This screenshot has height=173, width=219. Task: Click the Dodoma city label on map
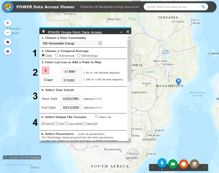178,22
